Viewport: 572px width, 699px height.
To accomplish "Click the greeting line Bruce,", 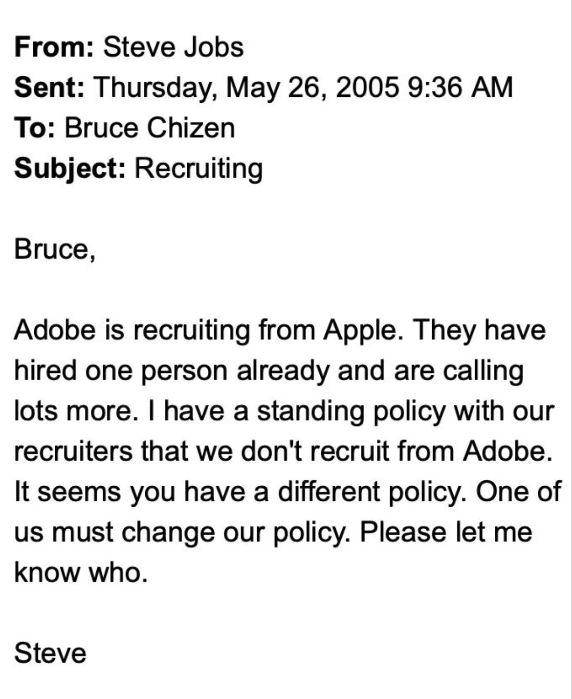I will click(54, 249).
